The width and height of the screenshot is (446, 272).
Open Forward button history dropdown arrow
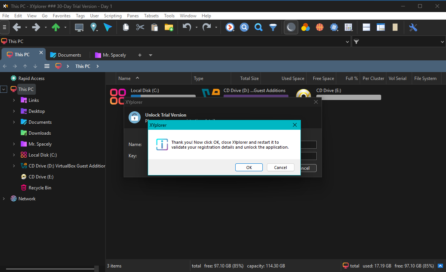(46, 28)
